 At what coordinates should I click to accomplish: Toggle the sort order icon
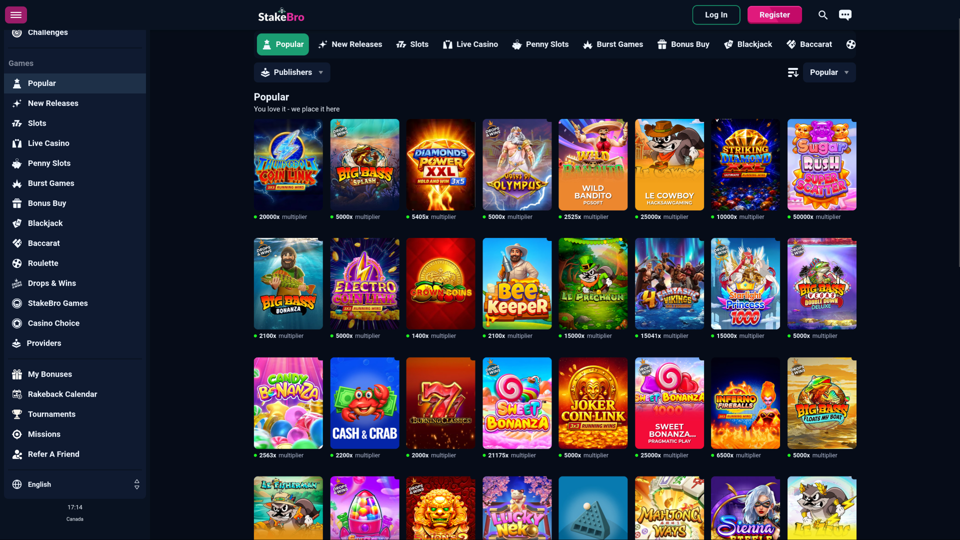pos(793,72)
